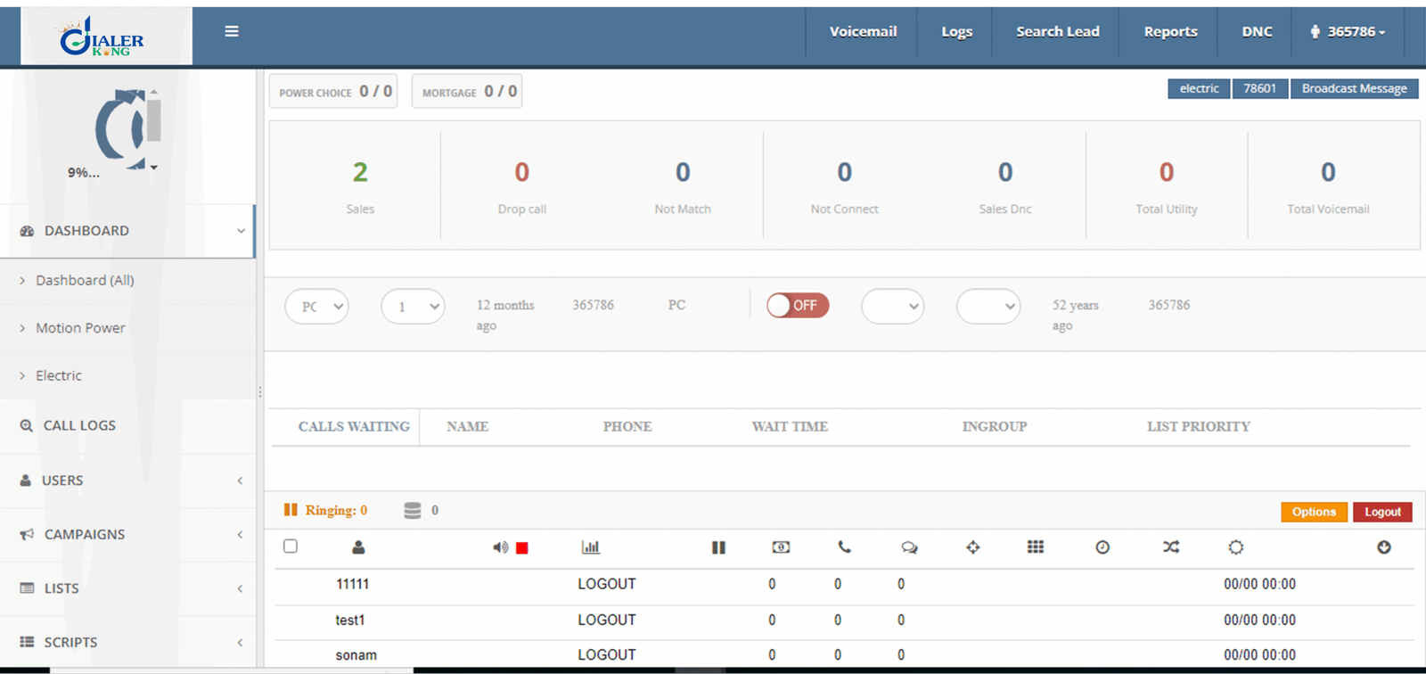Click the pause icon in agent table header
The width and height of the screenshot is (1426, 674).
[x=718, y=547]
